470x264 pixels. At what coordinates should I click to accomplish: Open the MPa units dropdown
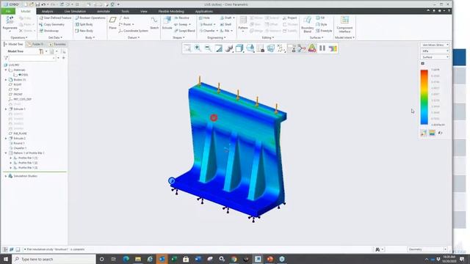pyautogui.click(x=435, y=51)
